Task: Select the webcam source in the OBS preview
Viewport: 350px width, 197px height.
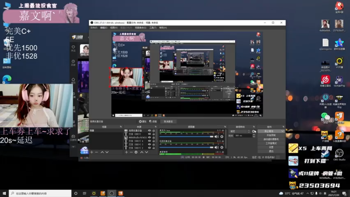Action: click(x=126, y=77)
